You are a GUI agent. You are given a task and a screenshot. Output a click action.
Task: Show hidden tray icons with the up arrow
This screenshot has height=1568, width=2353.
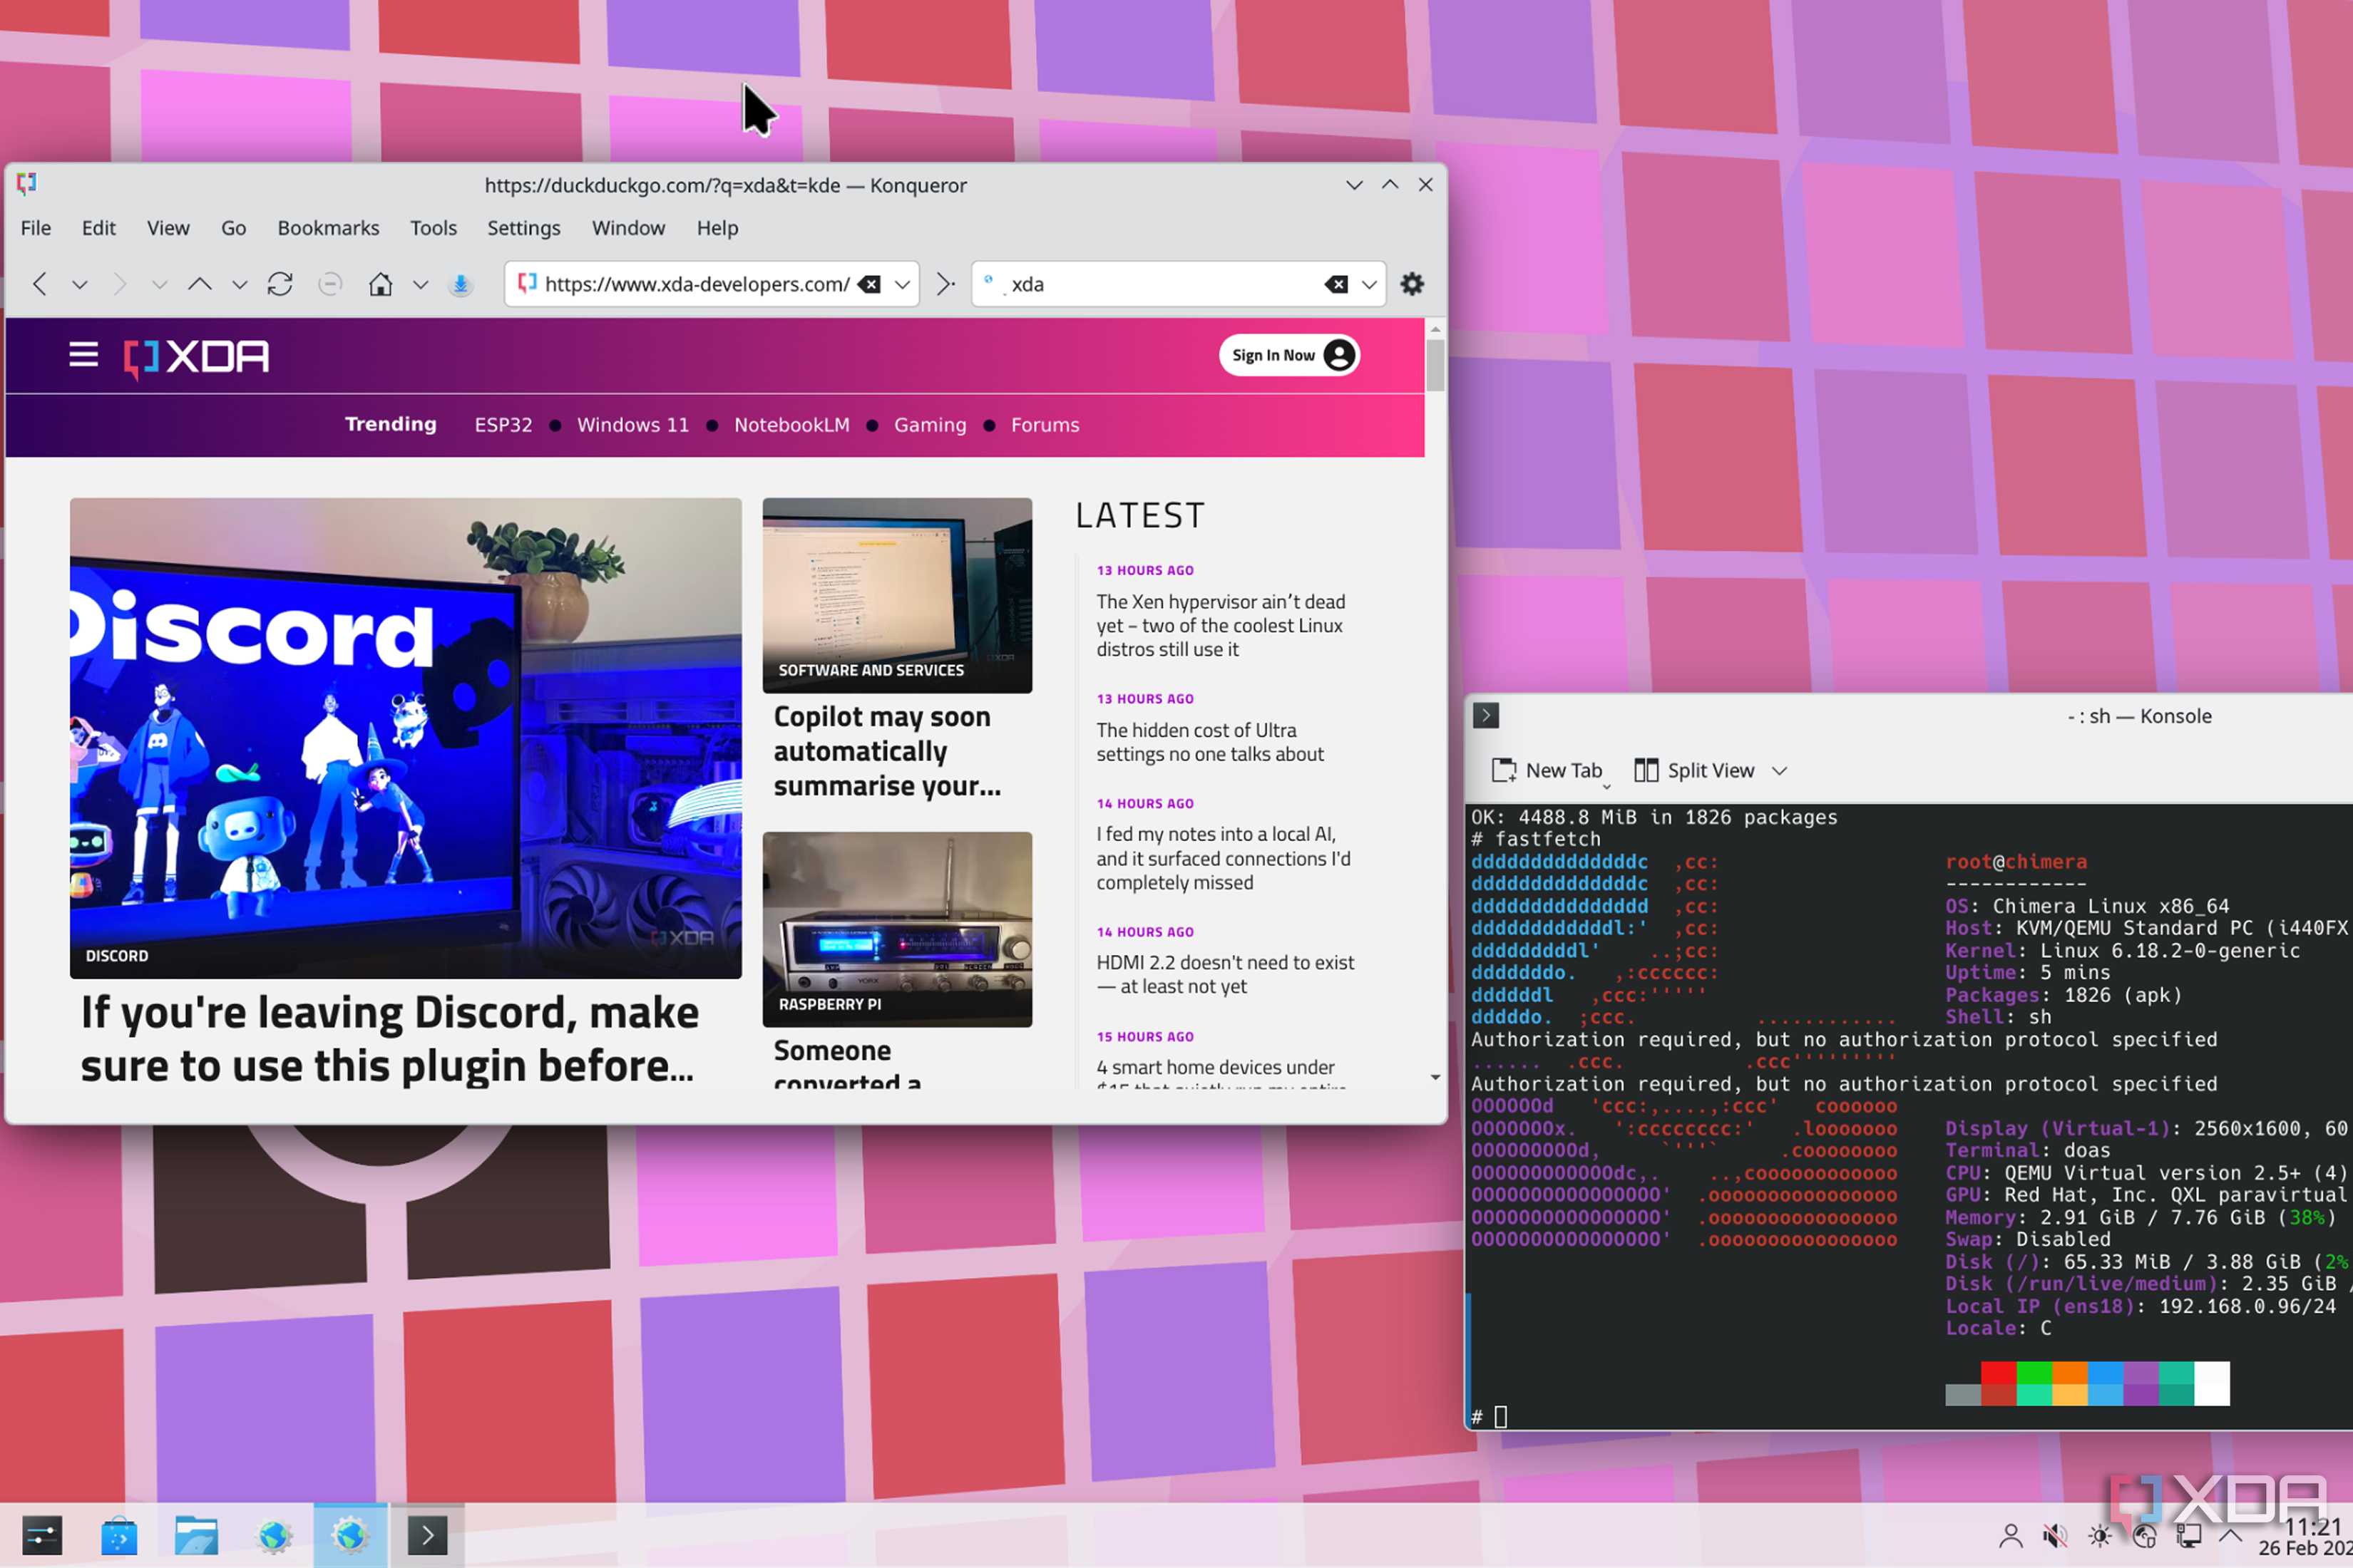[x=2230, y=1535]
